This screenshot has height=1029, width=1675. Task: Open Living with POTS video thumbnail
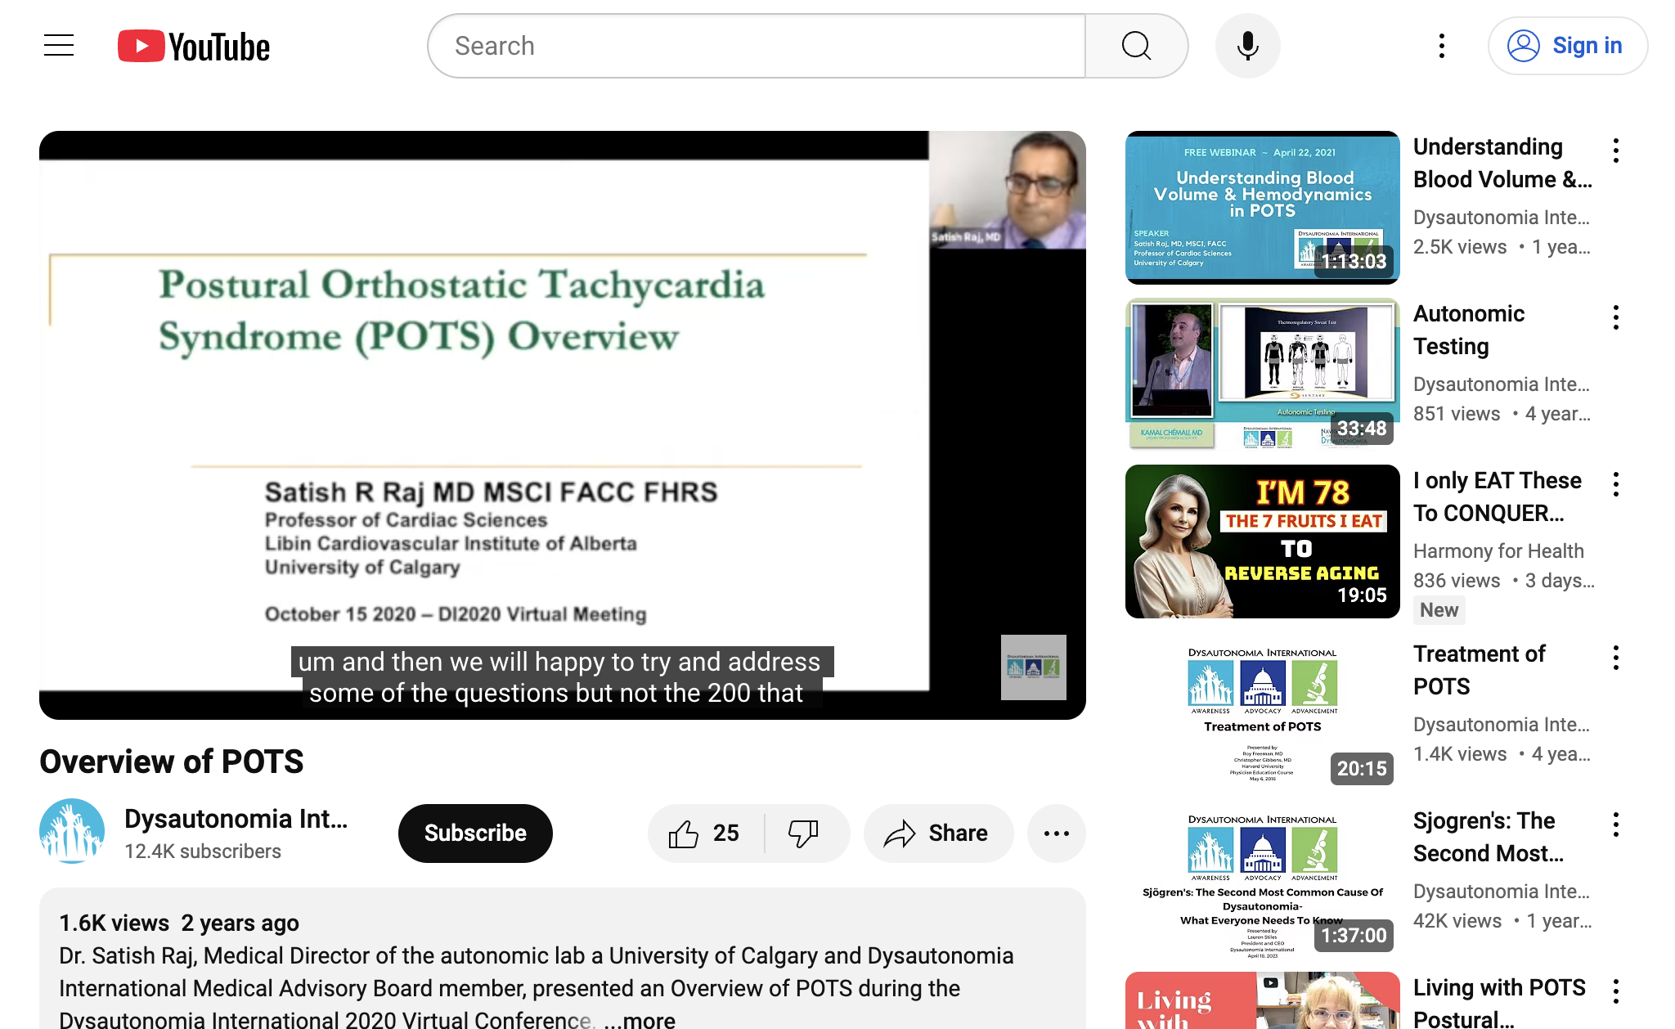click(1263, 1000)
